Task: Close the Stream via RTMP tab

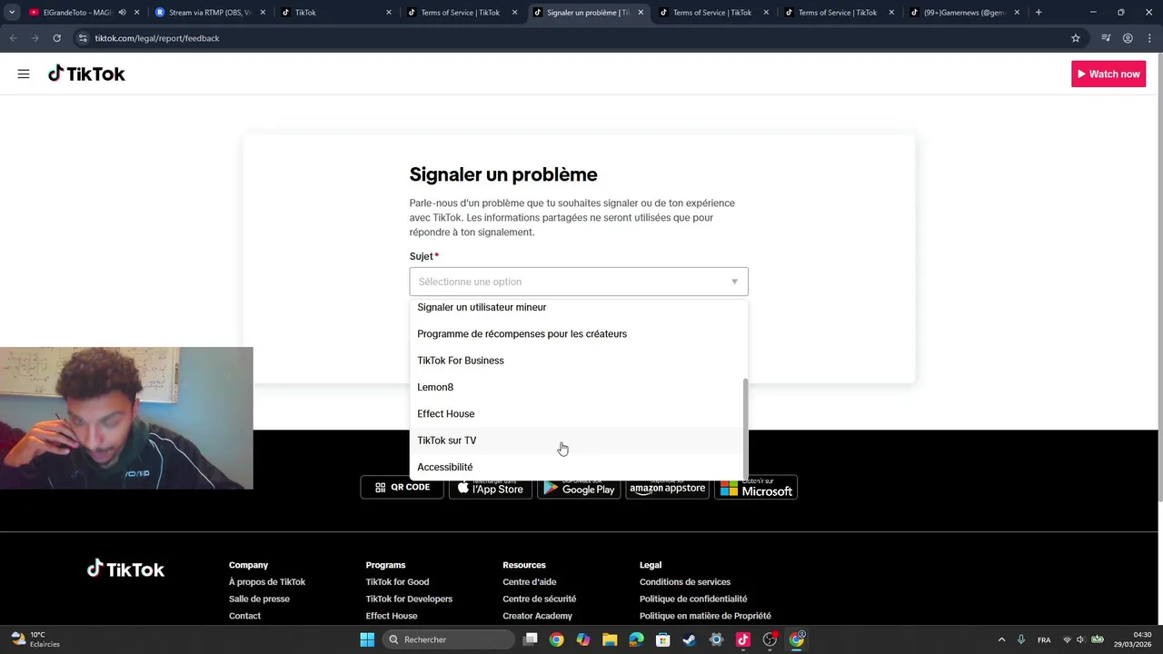Action: [263, 13]
